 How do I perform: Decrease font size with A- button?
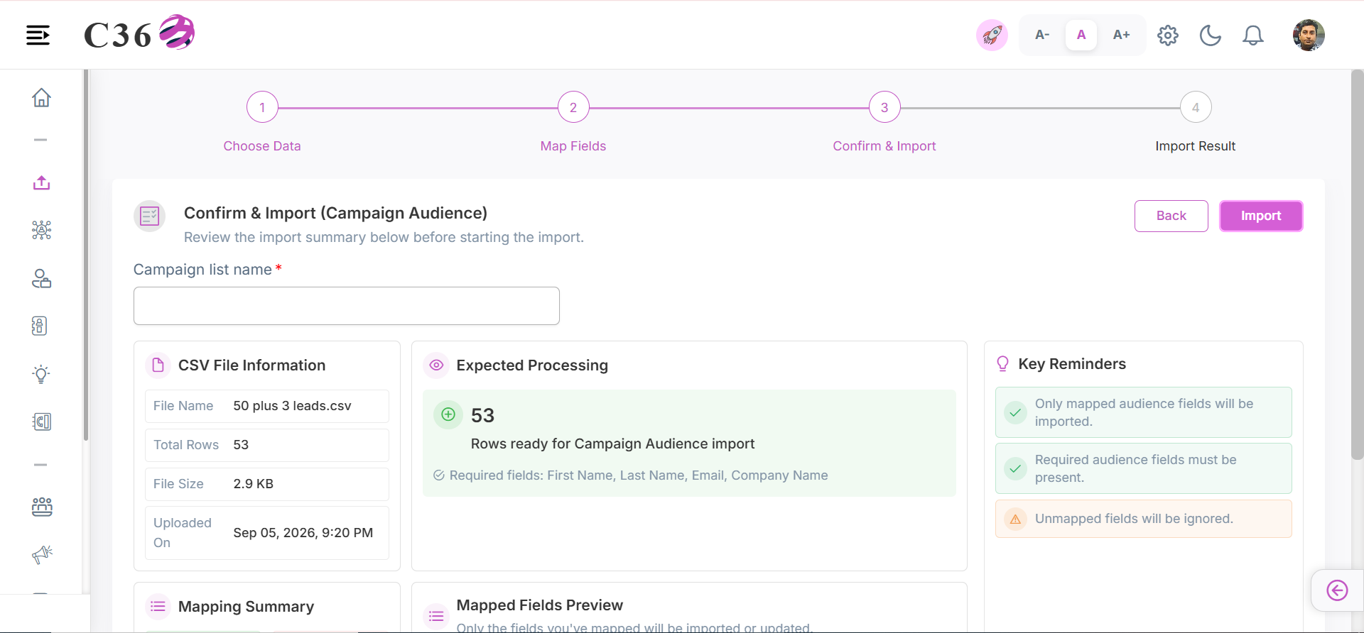click(x=1042, y=35)
